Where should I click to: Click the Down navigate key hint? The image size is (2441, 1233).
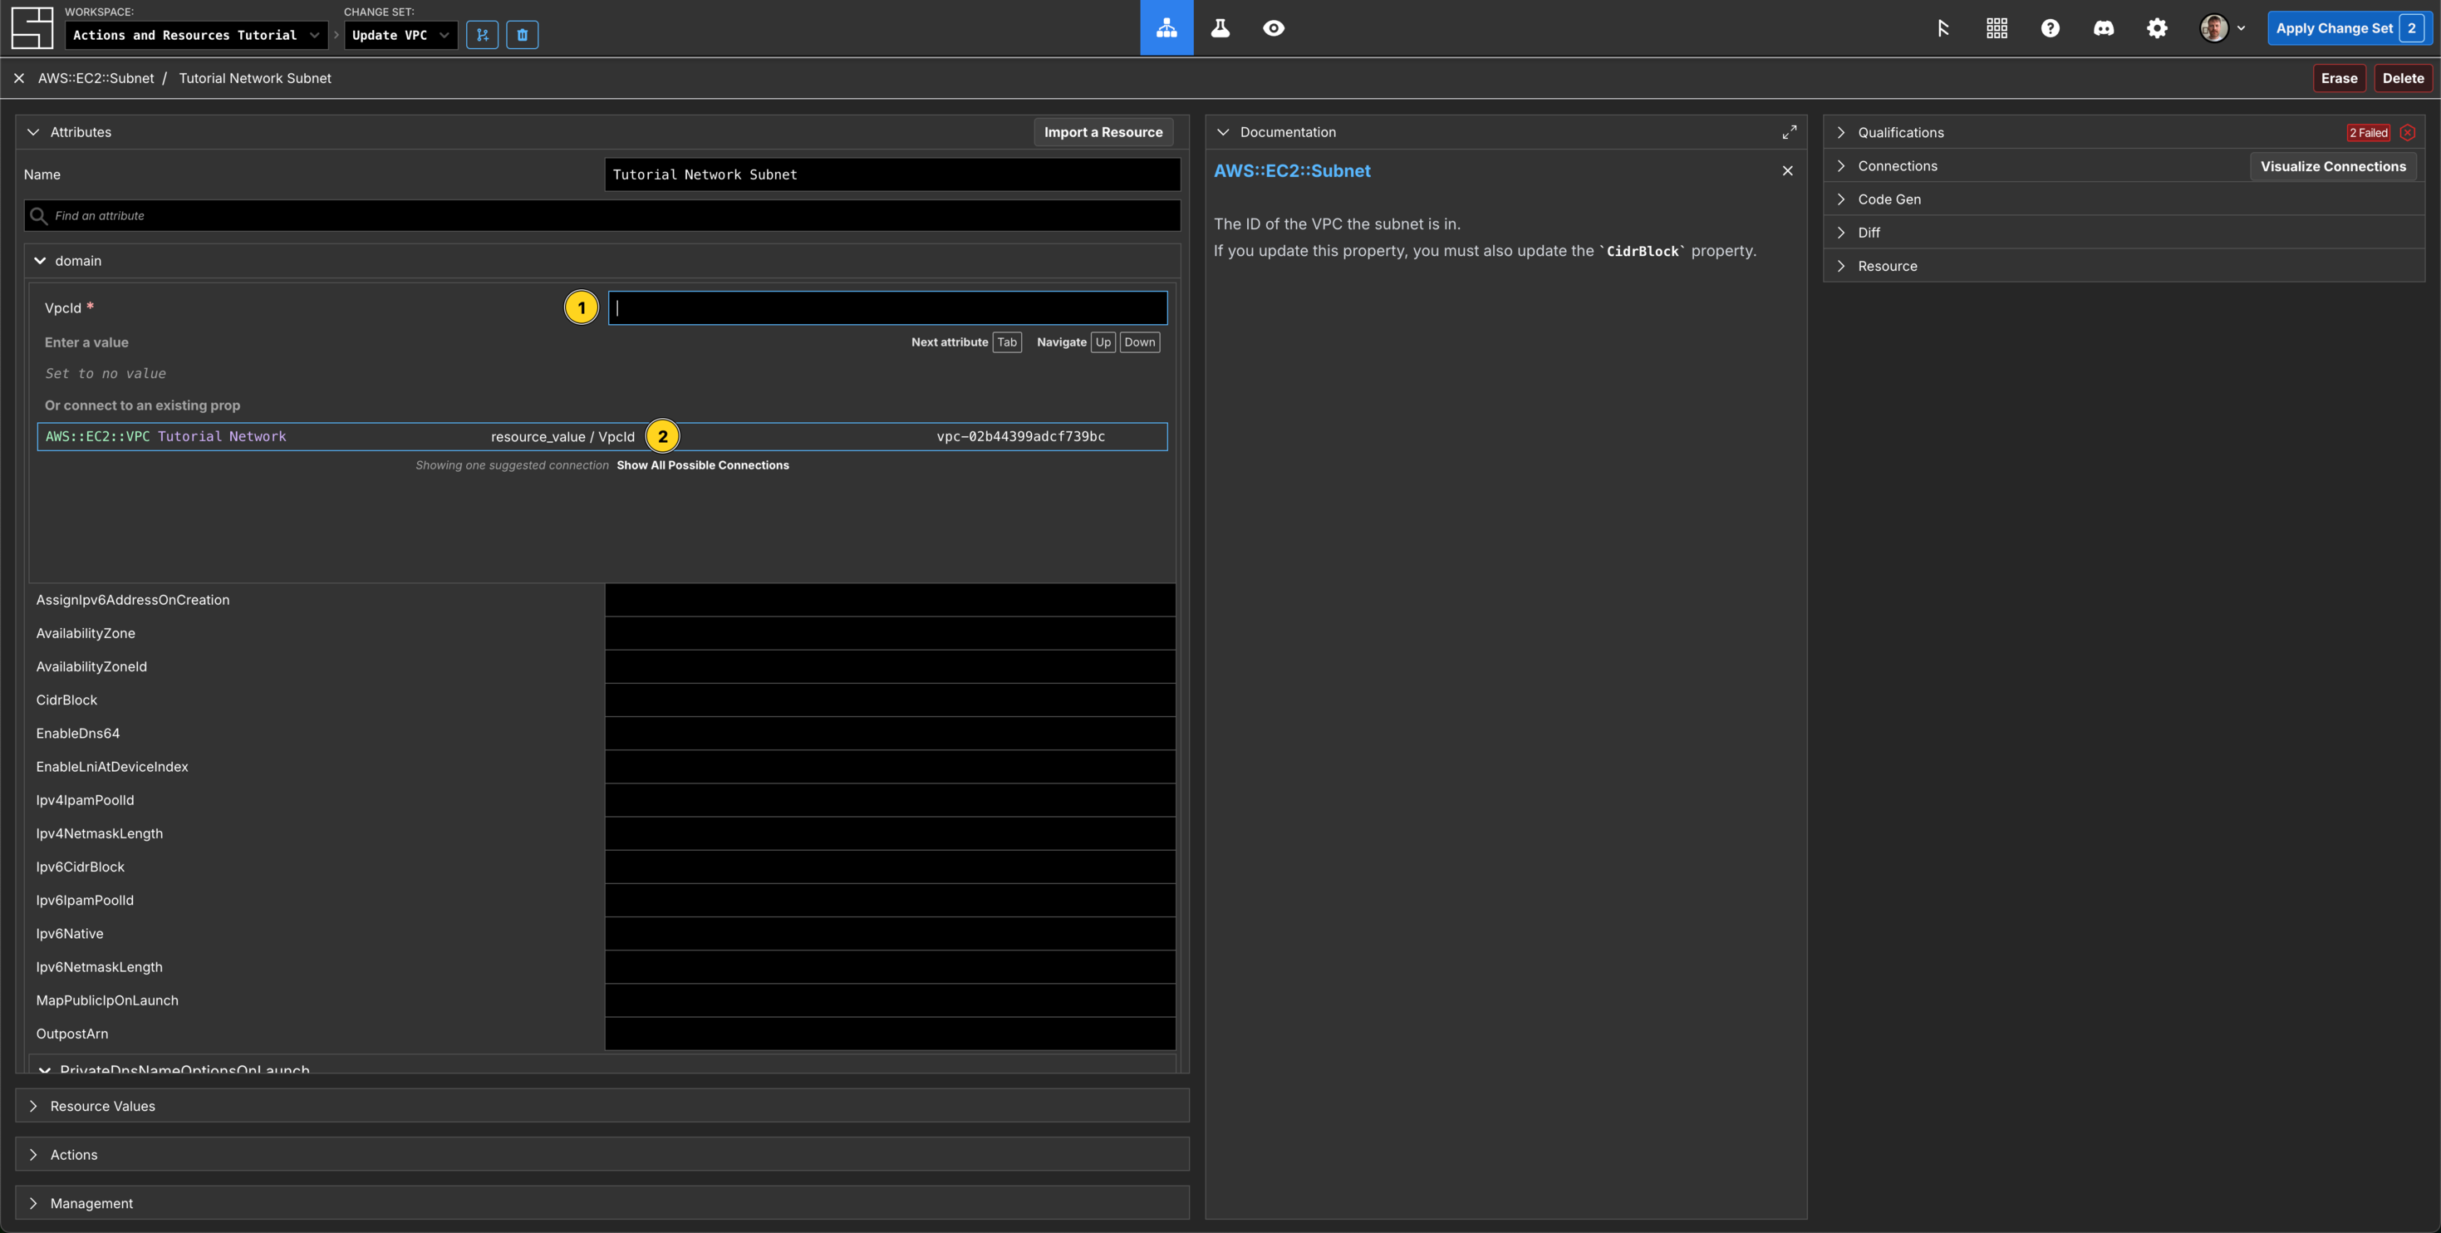1139,342
